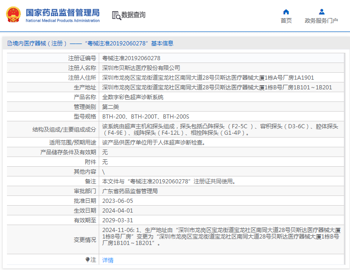This screenshot has width=350, height=270.
Task: Open the 详情 link
Action: pos(108,260)
